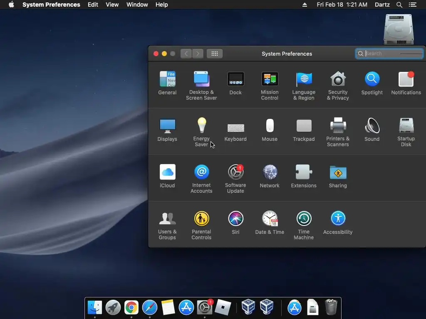Open Launchpad from the Dock
426x319 pixels.
113,308
